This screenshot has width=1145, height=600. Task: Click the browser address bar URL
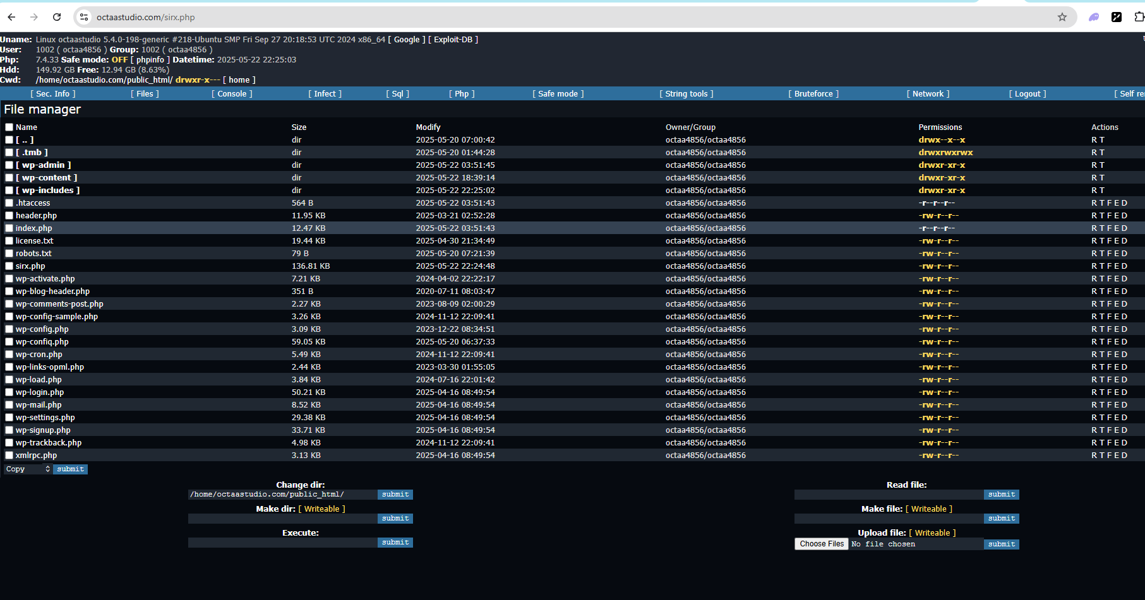coord(145,17)
